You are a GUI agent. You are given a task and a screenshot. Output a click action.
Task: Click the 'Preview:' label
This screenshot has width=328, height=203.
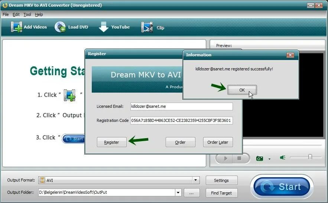point(224,46)
